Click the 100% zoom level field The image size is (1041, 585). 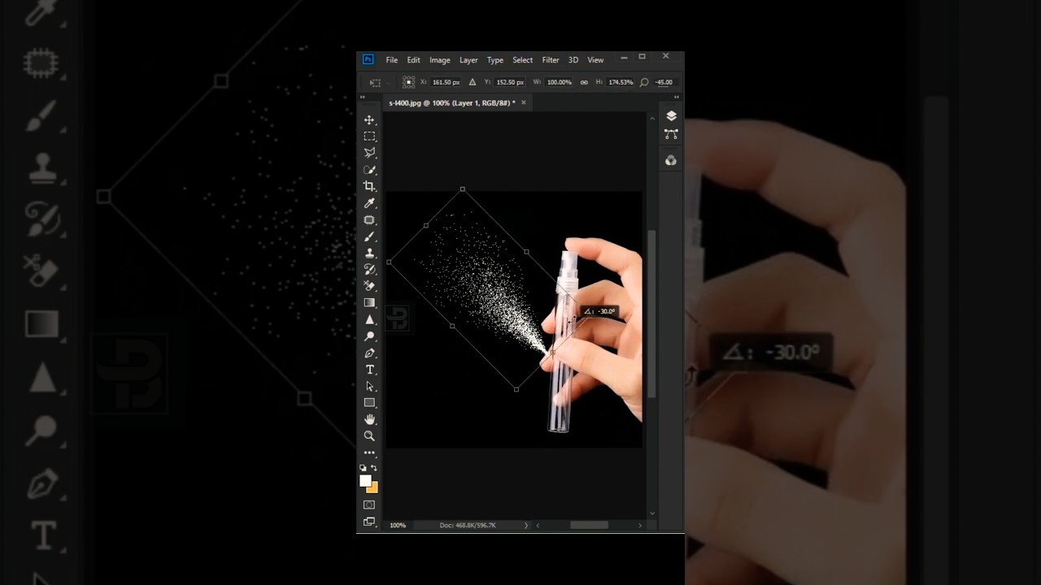(398, 526)
